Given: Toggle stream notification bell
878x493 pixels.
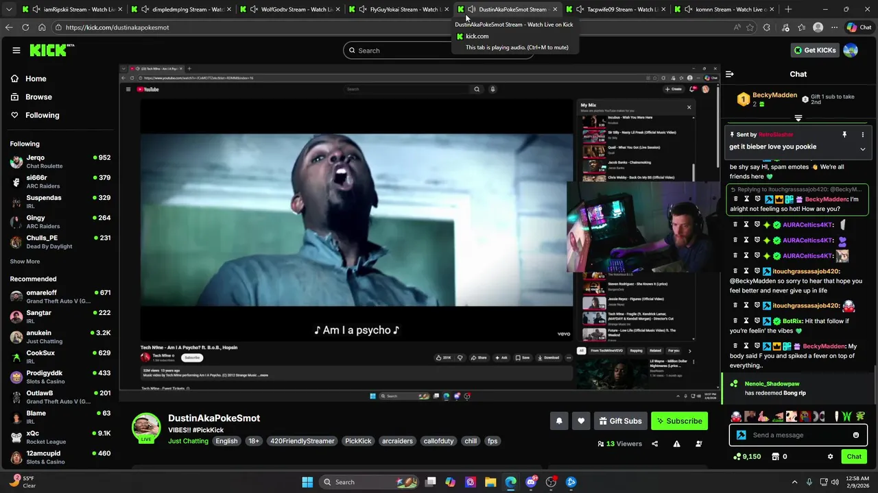Looking at the screenshot, I should pyautogui.click(x=559, y=421).
